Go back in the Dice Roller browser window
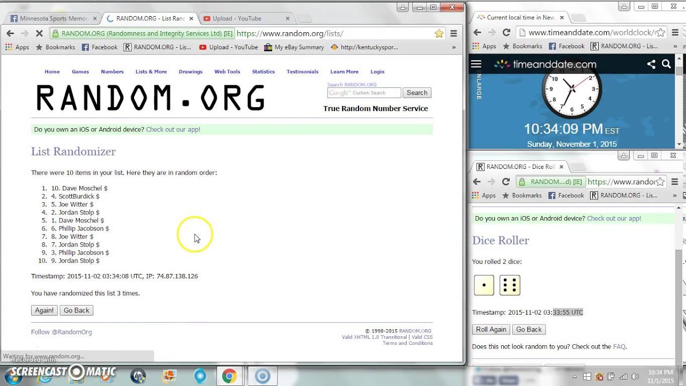The image size is (686, 386). point(476,182)
